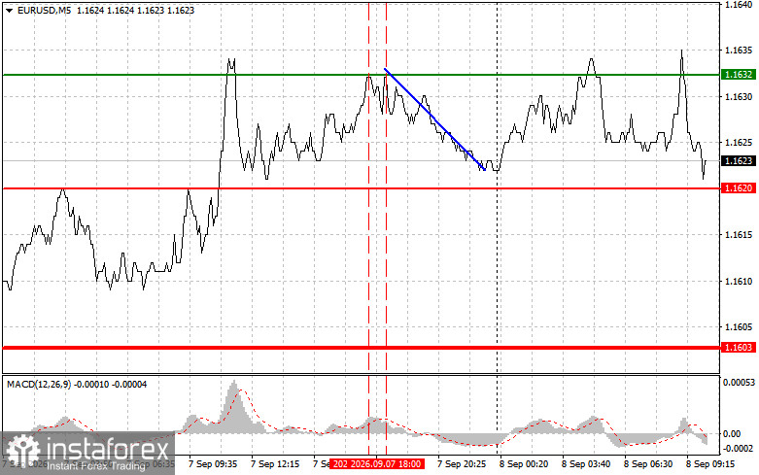759x475 pixels.
Task: Click the 1.1630 price scale value
Action: (739, 97)
